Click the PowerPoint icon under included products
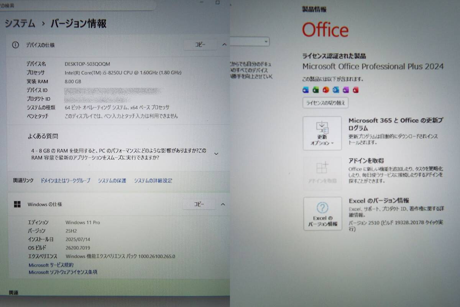The height and width of the screenshot is (307, 460). pos(326,90)
